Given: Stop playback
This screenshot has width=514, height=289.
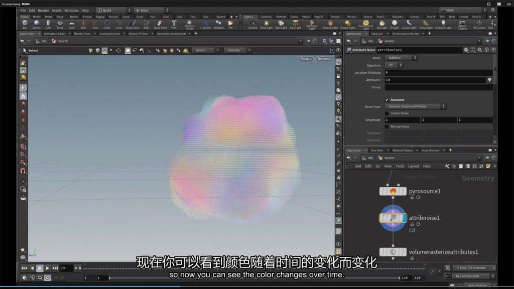Looking at the screenshot, I should (x=40, y=268).
